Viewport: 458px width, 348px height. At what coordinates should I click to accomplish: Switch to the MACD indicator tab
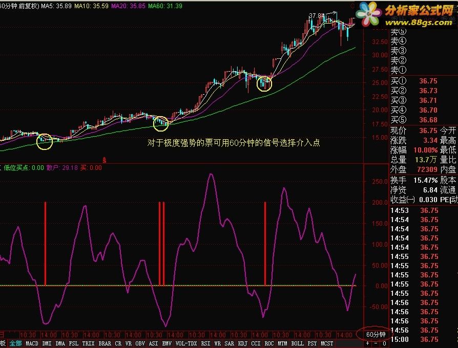tap(32, 343)
